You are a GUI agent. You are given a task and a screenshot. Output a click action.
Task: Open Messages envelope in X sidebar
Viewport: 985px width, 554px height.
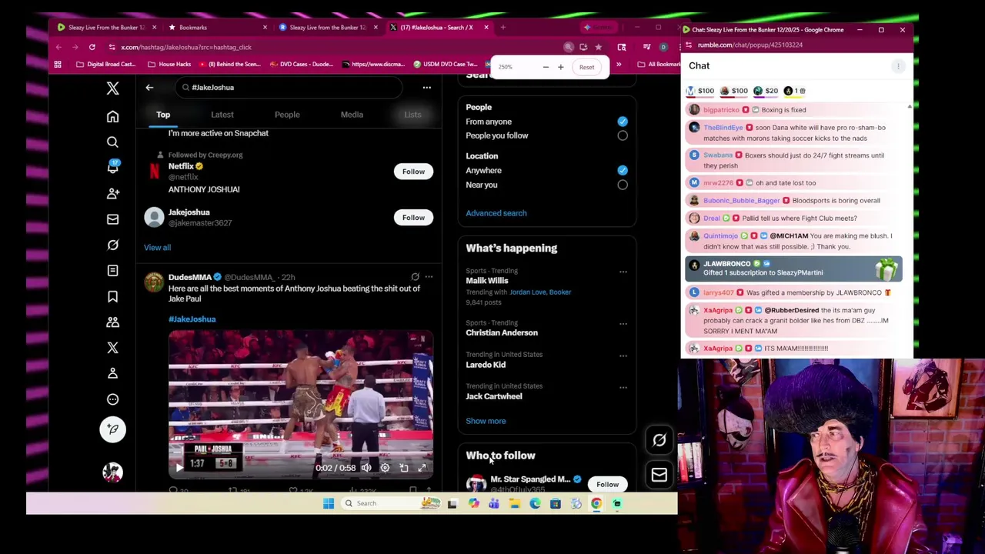[112, 219]
